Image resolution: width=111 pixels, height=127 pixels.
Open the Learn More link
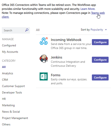(88, 9)
